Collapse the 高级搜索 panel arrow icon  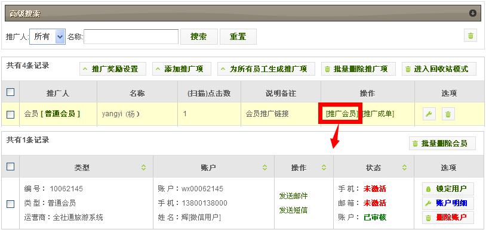(472, 13)
